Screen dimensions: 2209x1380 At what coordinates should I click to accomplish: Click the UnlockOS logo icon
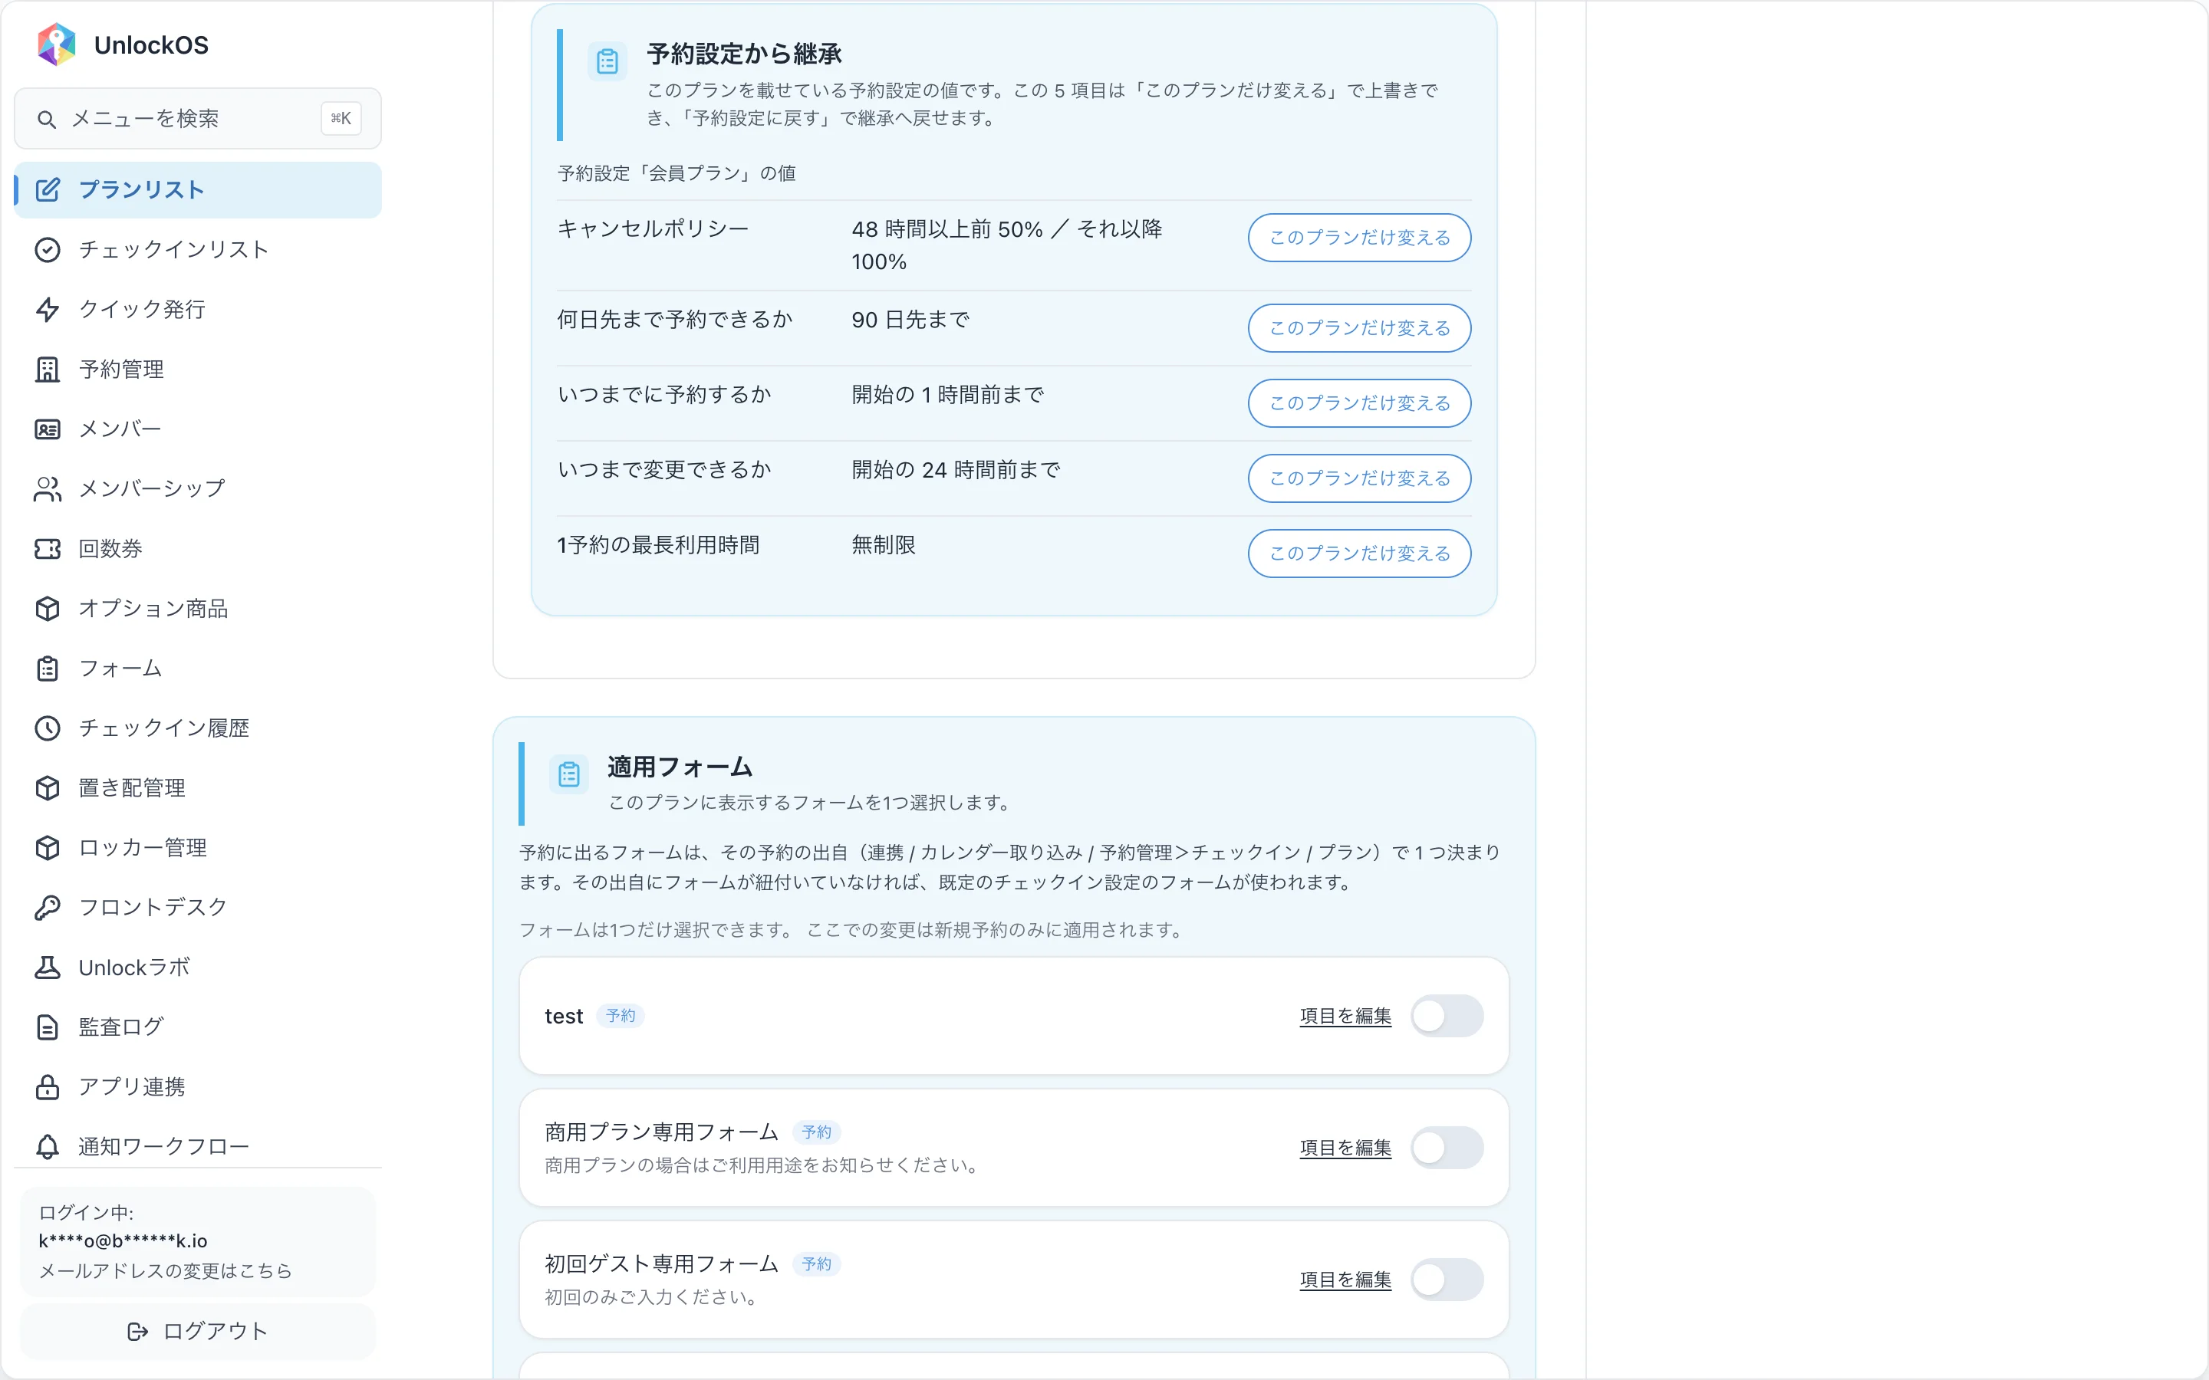57,44
